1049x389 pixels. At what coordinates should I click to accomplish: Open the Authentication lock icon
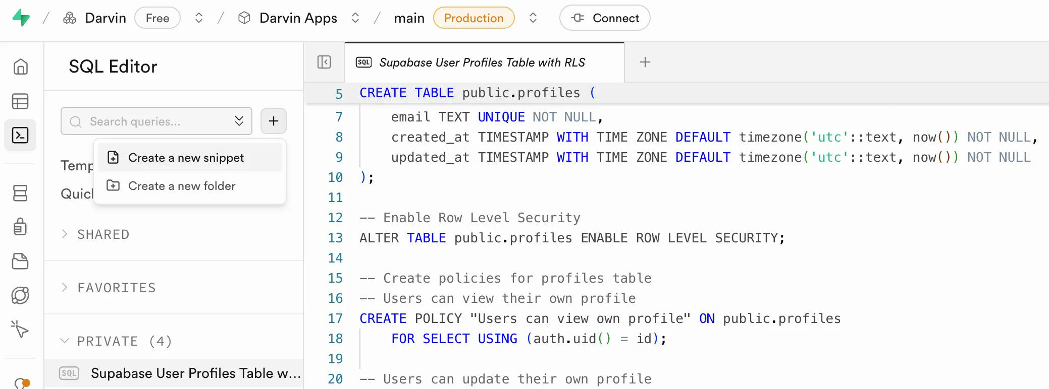20,227
